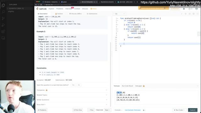Screen dimensions: 201x113
Task: Go to the Prev problem
Action: (91, 110)
